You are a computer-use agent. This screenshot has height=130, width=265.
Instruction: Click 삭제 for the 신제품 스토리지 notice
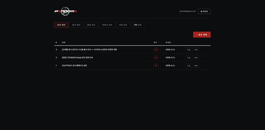click(x=196, y=50)
